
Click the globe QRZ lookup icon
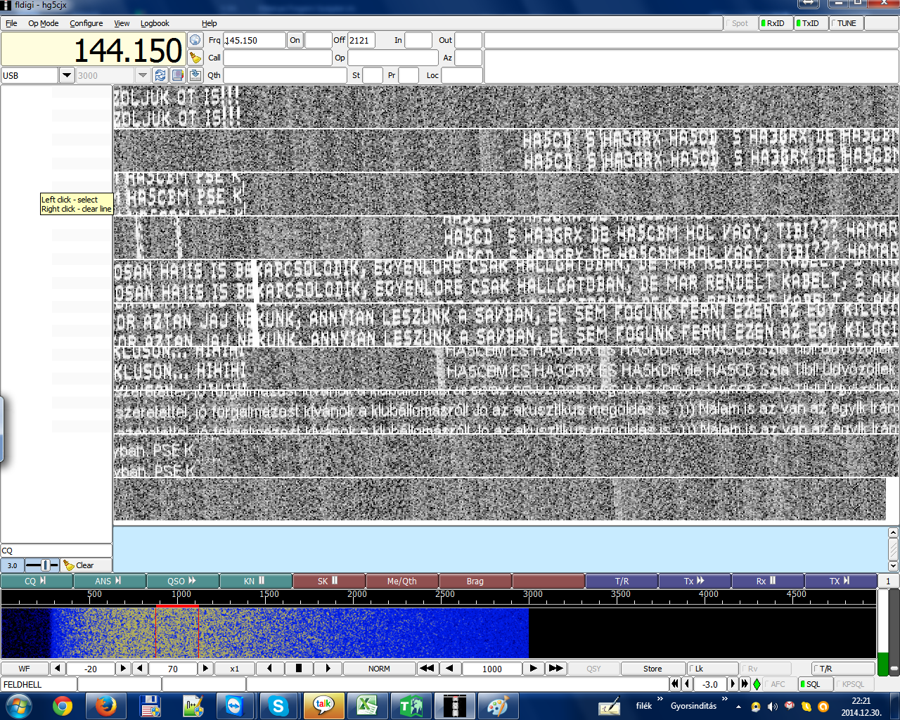click(195, 40)
